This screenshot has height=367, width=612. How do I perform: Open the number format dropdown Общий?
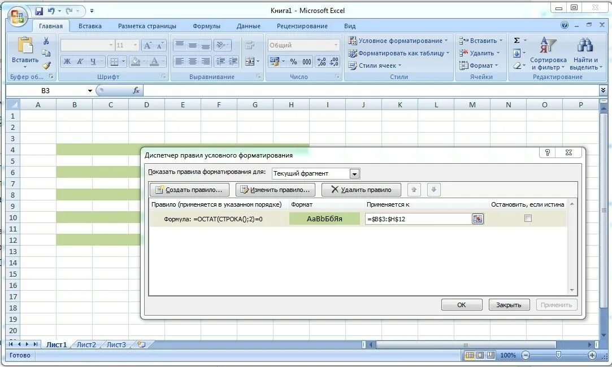[336, 45]
